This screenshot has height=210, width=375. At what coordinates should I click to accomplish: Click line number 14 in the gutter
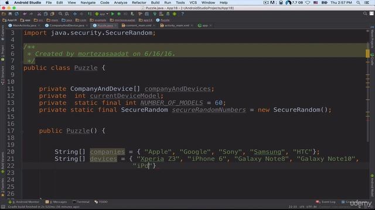pyautogui.click(x=11, y=110)
